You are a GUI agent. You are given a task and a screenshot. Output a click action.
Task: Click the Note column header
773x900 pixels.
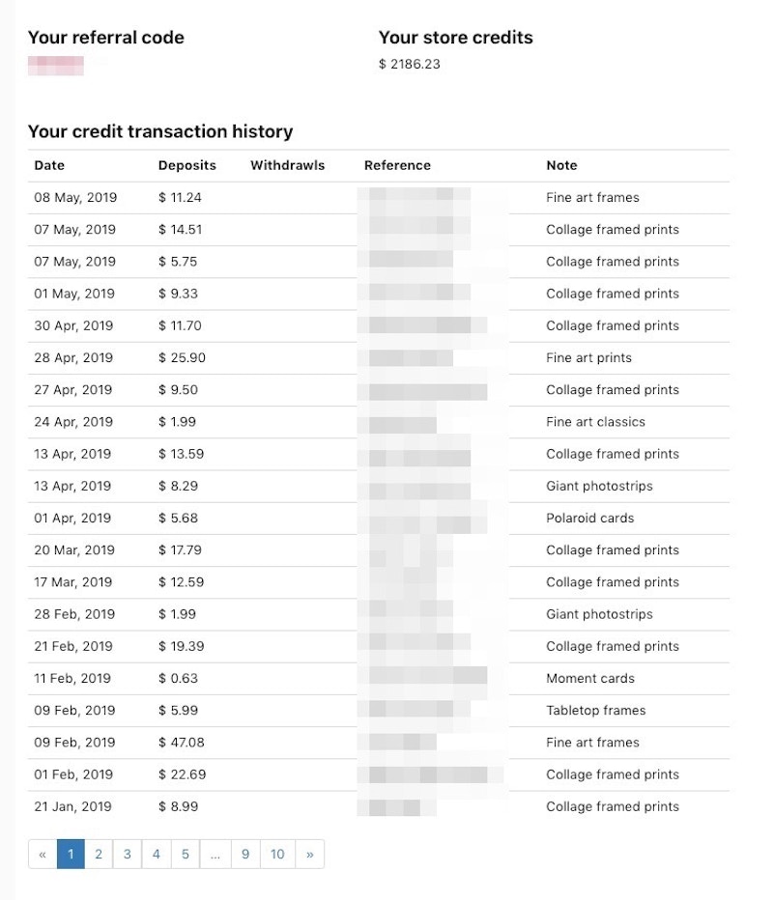[x=561, y=165]
